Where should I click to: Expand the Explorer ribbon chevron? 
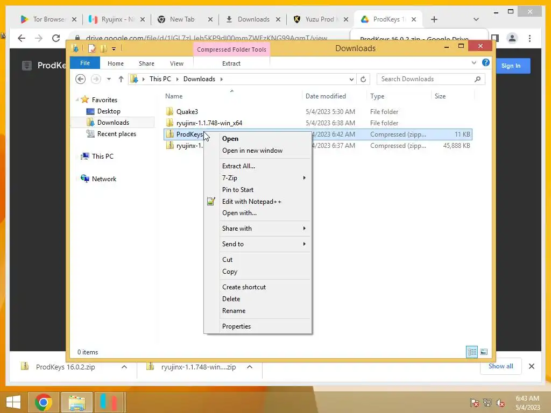pyautogui.click(x=474, y=62)
